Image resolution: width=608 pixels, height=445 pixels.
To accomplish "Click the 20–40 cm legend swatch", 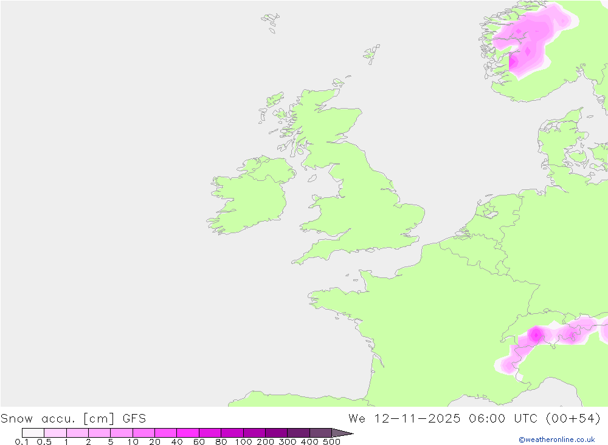I will click(165, 433).
